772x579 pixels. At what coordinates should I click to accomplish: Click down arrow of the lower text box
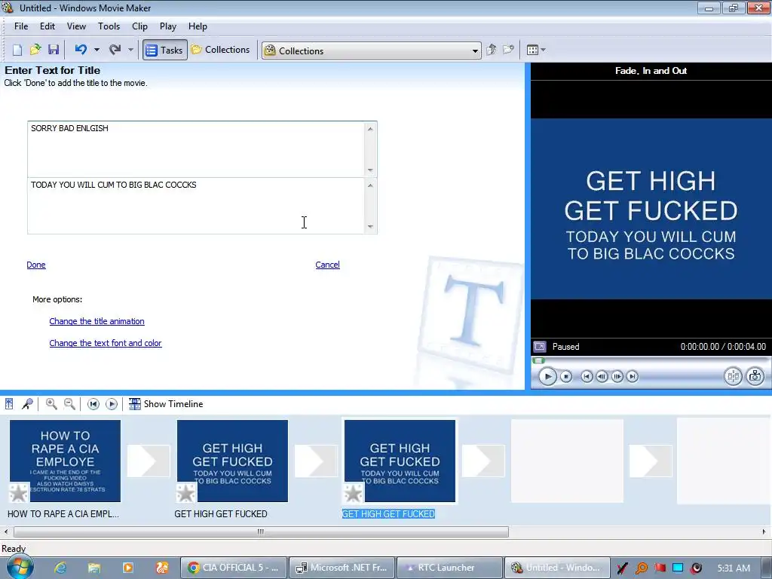370,227
